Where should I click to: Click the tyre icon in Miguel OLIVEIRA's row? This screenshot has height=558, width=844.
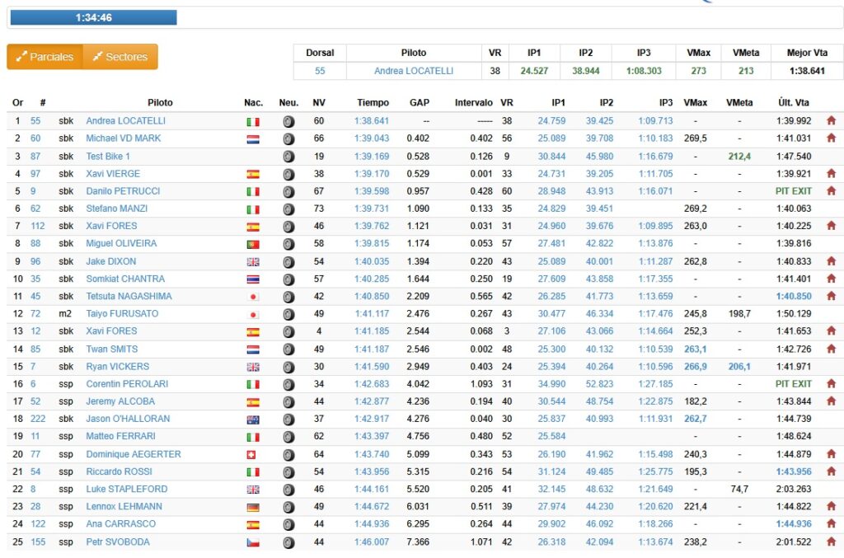[288, 244]
